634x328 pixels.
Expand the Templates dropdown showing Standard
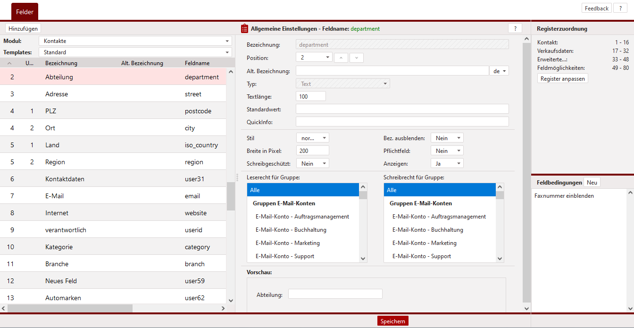point(135,52)
